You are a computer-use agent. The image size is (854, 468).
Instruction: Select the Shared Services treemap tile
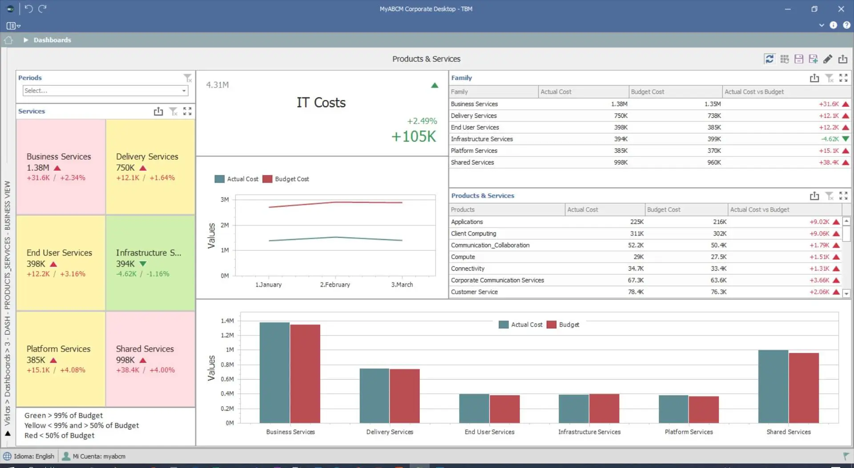coord(150,359)
